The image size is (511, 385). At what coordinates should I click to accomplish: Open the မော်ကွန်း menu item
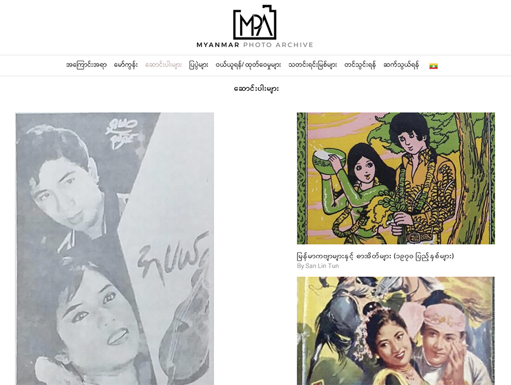(126, 65)
